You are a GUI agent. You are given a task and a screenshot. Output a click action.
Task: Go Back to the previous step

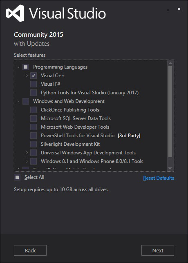[x=30, y=250]
